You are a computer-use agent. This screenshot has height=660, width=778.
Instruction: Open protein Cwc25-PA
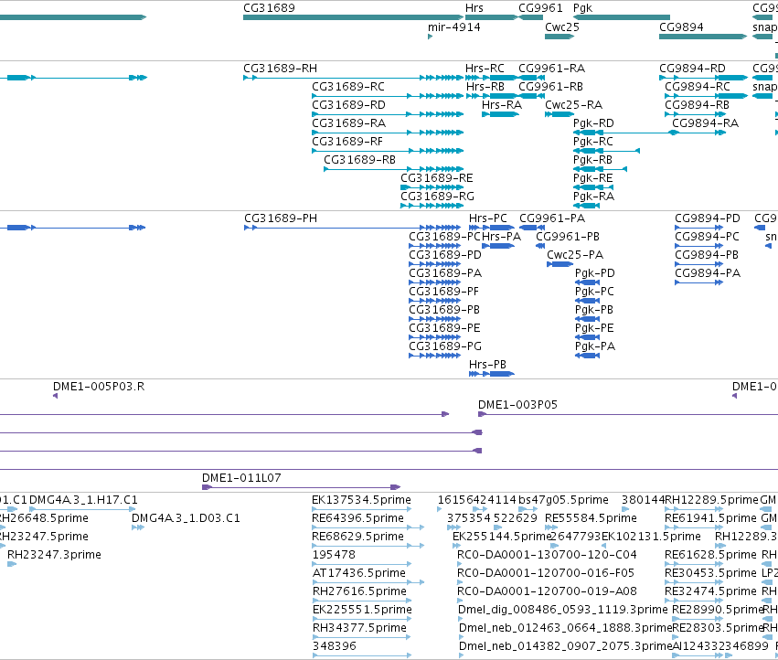point(574,254)
